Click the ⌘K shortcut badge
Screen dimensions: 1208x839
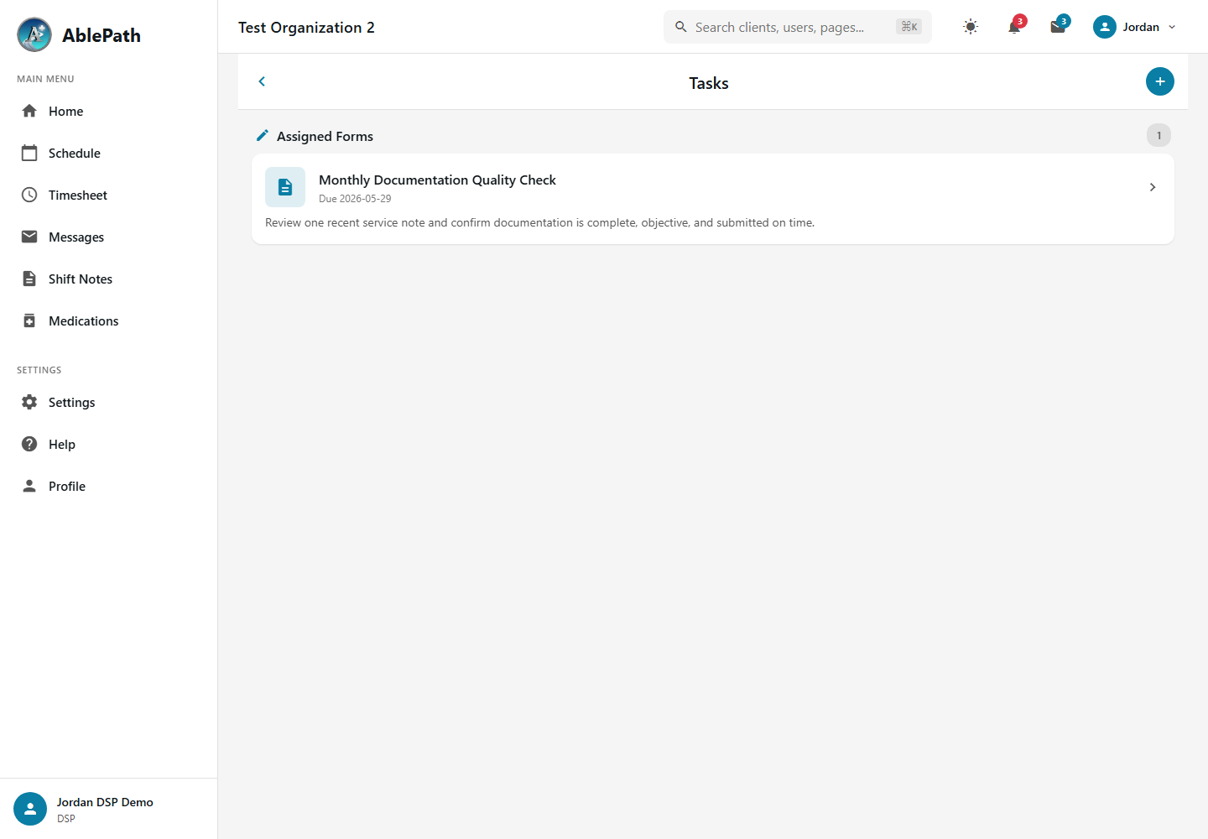pos(909,27)
